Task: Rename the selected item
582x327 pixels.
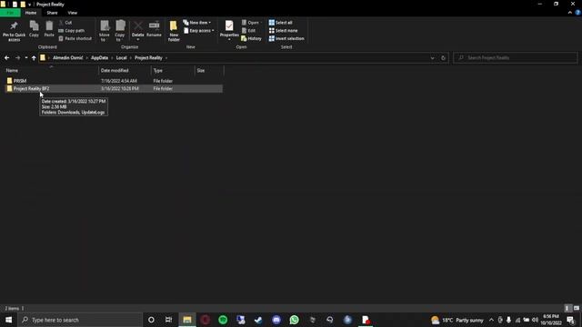Action: (x=154, y=29)
